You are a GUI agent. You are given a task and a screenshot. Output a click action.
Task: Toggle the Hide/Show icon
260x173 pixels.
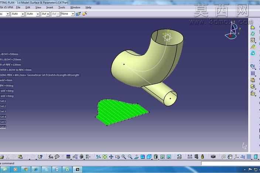(x=162, y=157)
